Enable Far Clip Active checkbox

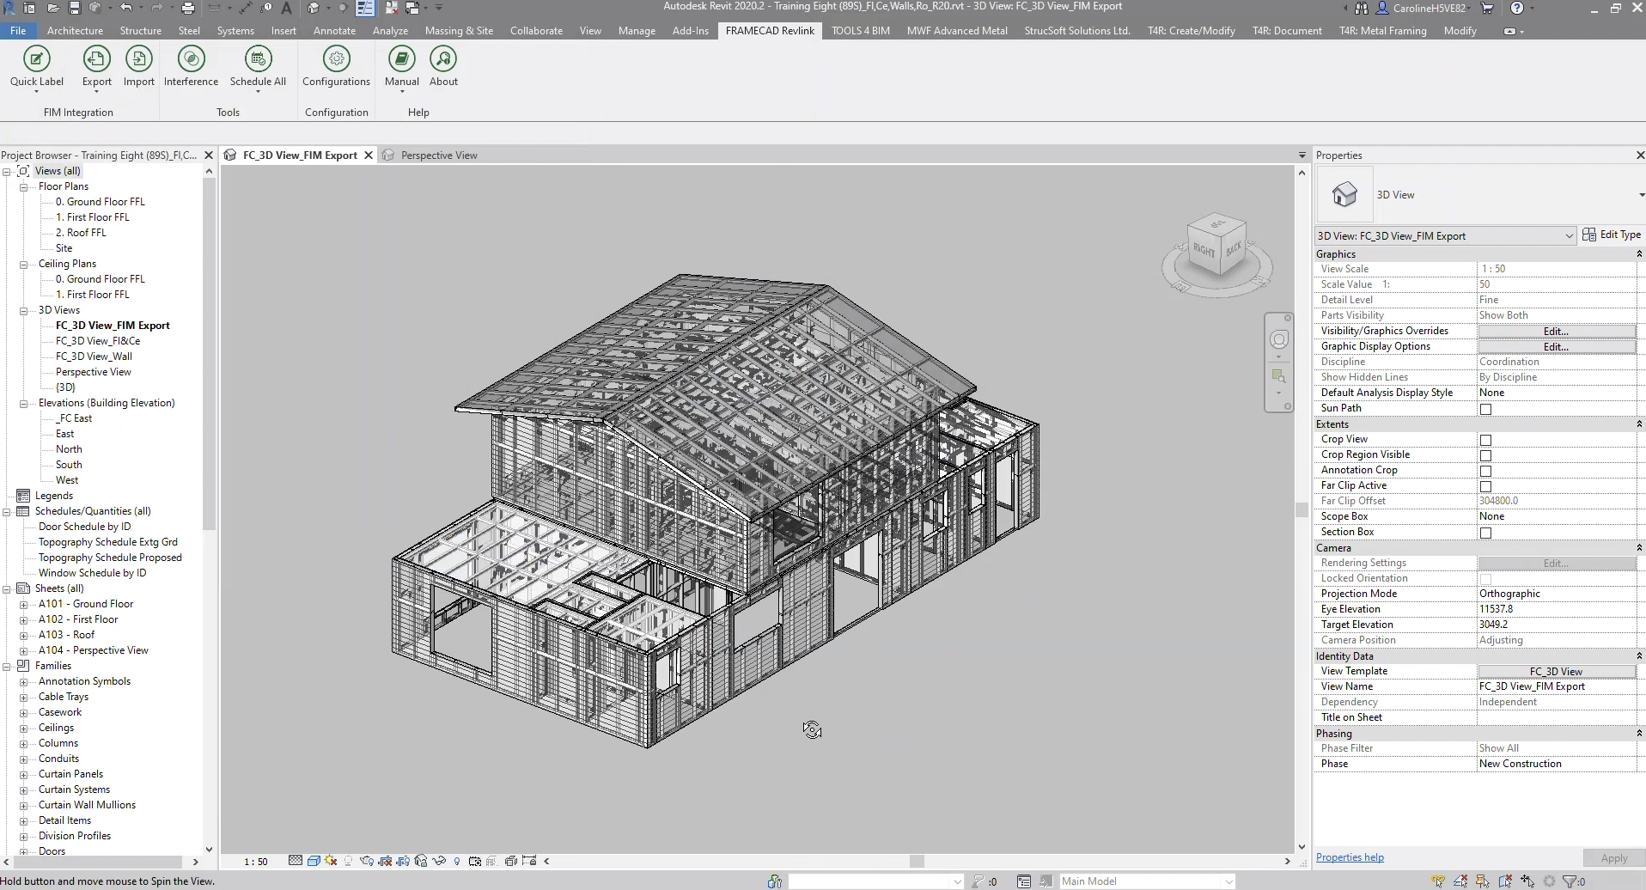(1485, 487)
